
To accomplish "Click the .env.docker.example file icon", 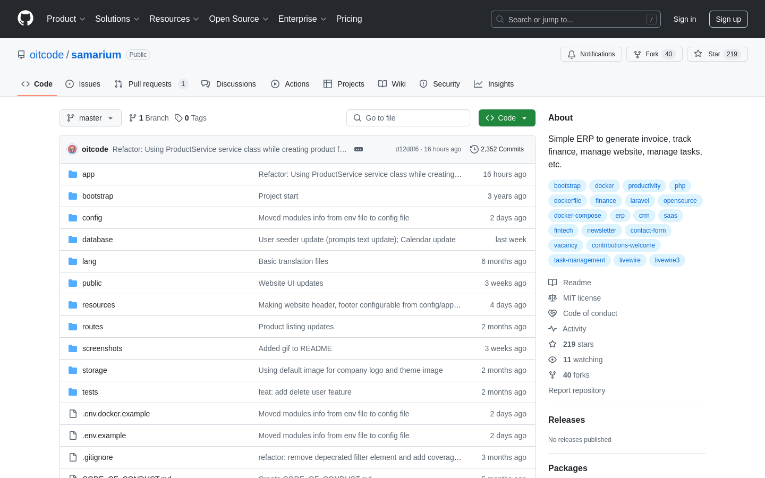I will 73,414.
